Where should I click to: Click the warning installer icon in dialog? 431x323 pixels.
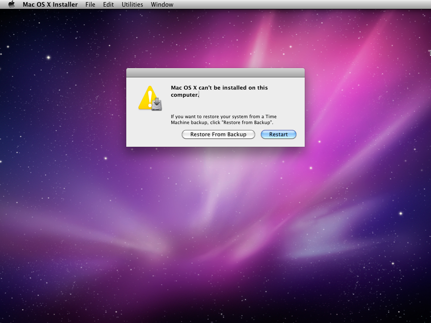coord(150,98)
